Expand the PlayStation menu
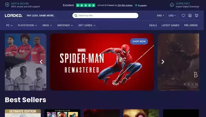206x117 pixels. pyautogui.click(x=27, y=25)
